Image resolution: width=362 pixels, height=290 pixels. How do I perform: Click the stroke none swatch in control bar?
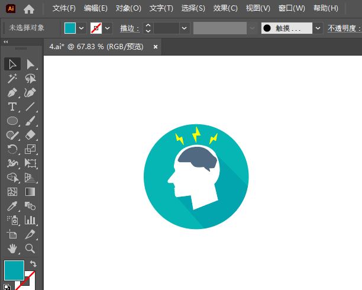(x=96, y=28)
